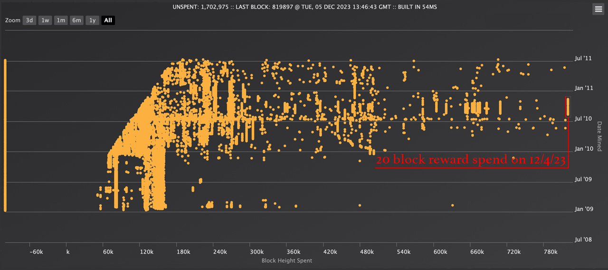Screen dimensions: 608x270
Task: Click the active All zoom button
Action: coord(108,20)
